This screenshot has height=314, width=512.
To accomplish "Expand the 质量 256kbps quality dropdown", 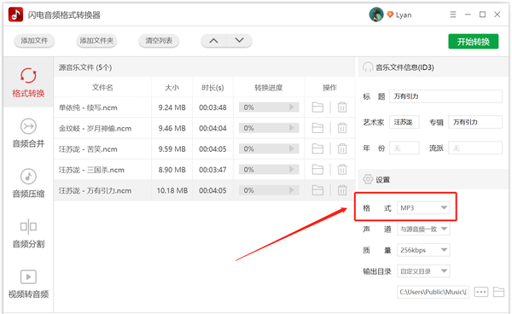I will pos(423,250).
